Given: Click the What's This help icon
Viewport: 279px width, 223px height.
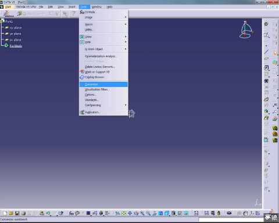Looking at the screenshot, I should 61,213.
